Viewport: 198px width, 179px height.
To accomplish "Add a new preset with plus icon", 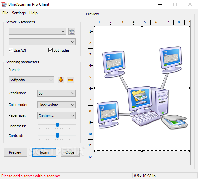I will click(61, 80).
